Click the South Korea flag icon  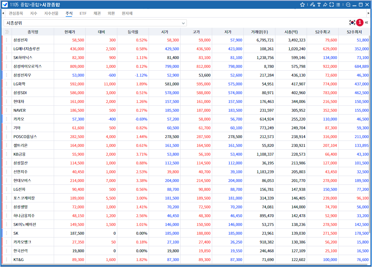[x=352, y=22]
